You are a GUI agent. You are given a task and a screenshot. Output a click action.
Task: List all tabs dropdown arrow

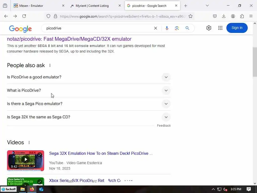[207, 6]
